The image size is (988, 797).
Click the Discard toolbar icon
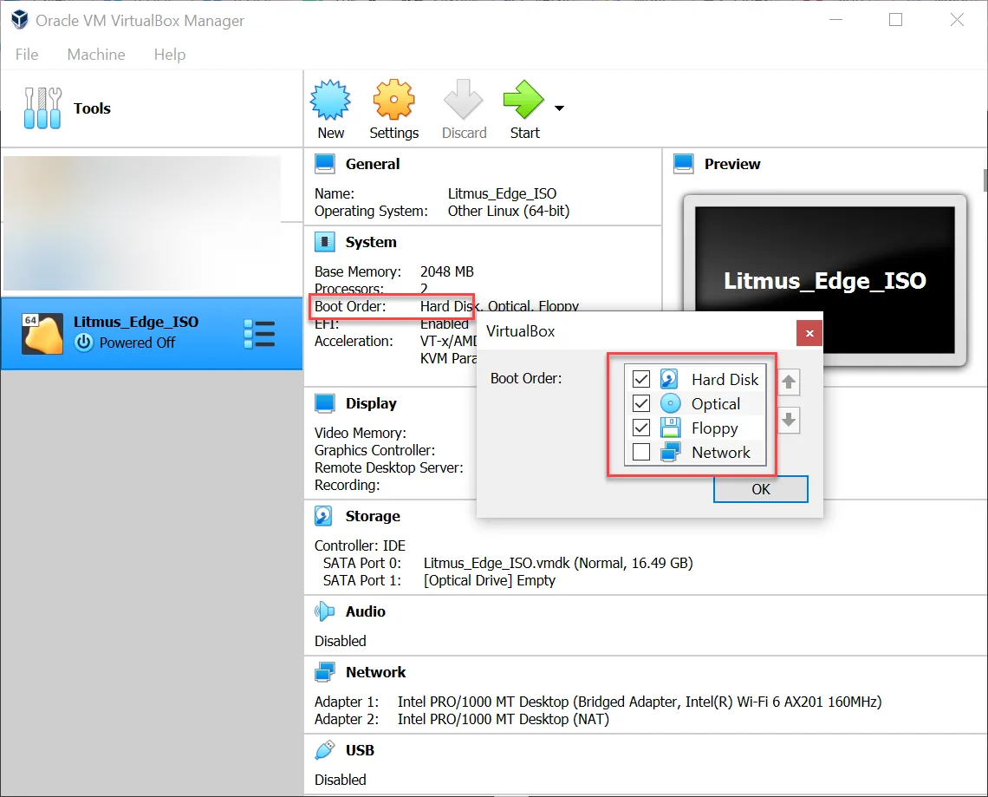coord(463,100)
